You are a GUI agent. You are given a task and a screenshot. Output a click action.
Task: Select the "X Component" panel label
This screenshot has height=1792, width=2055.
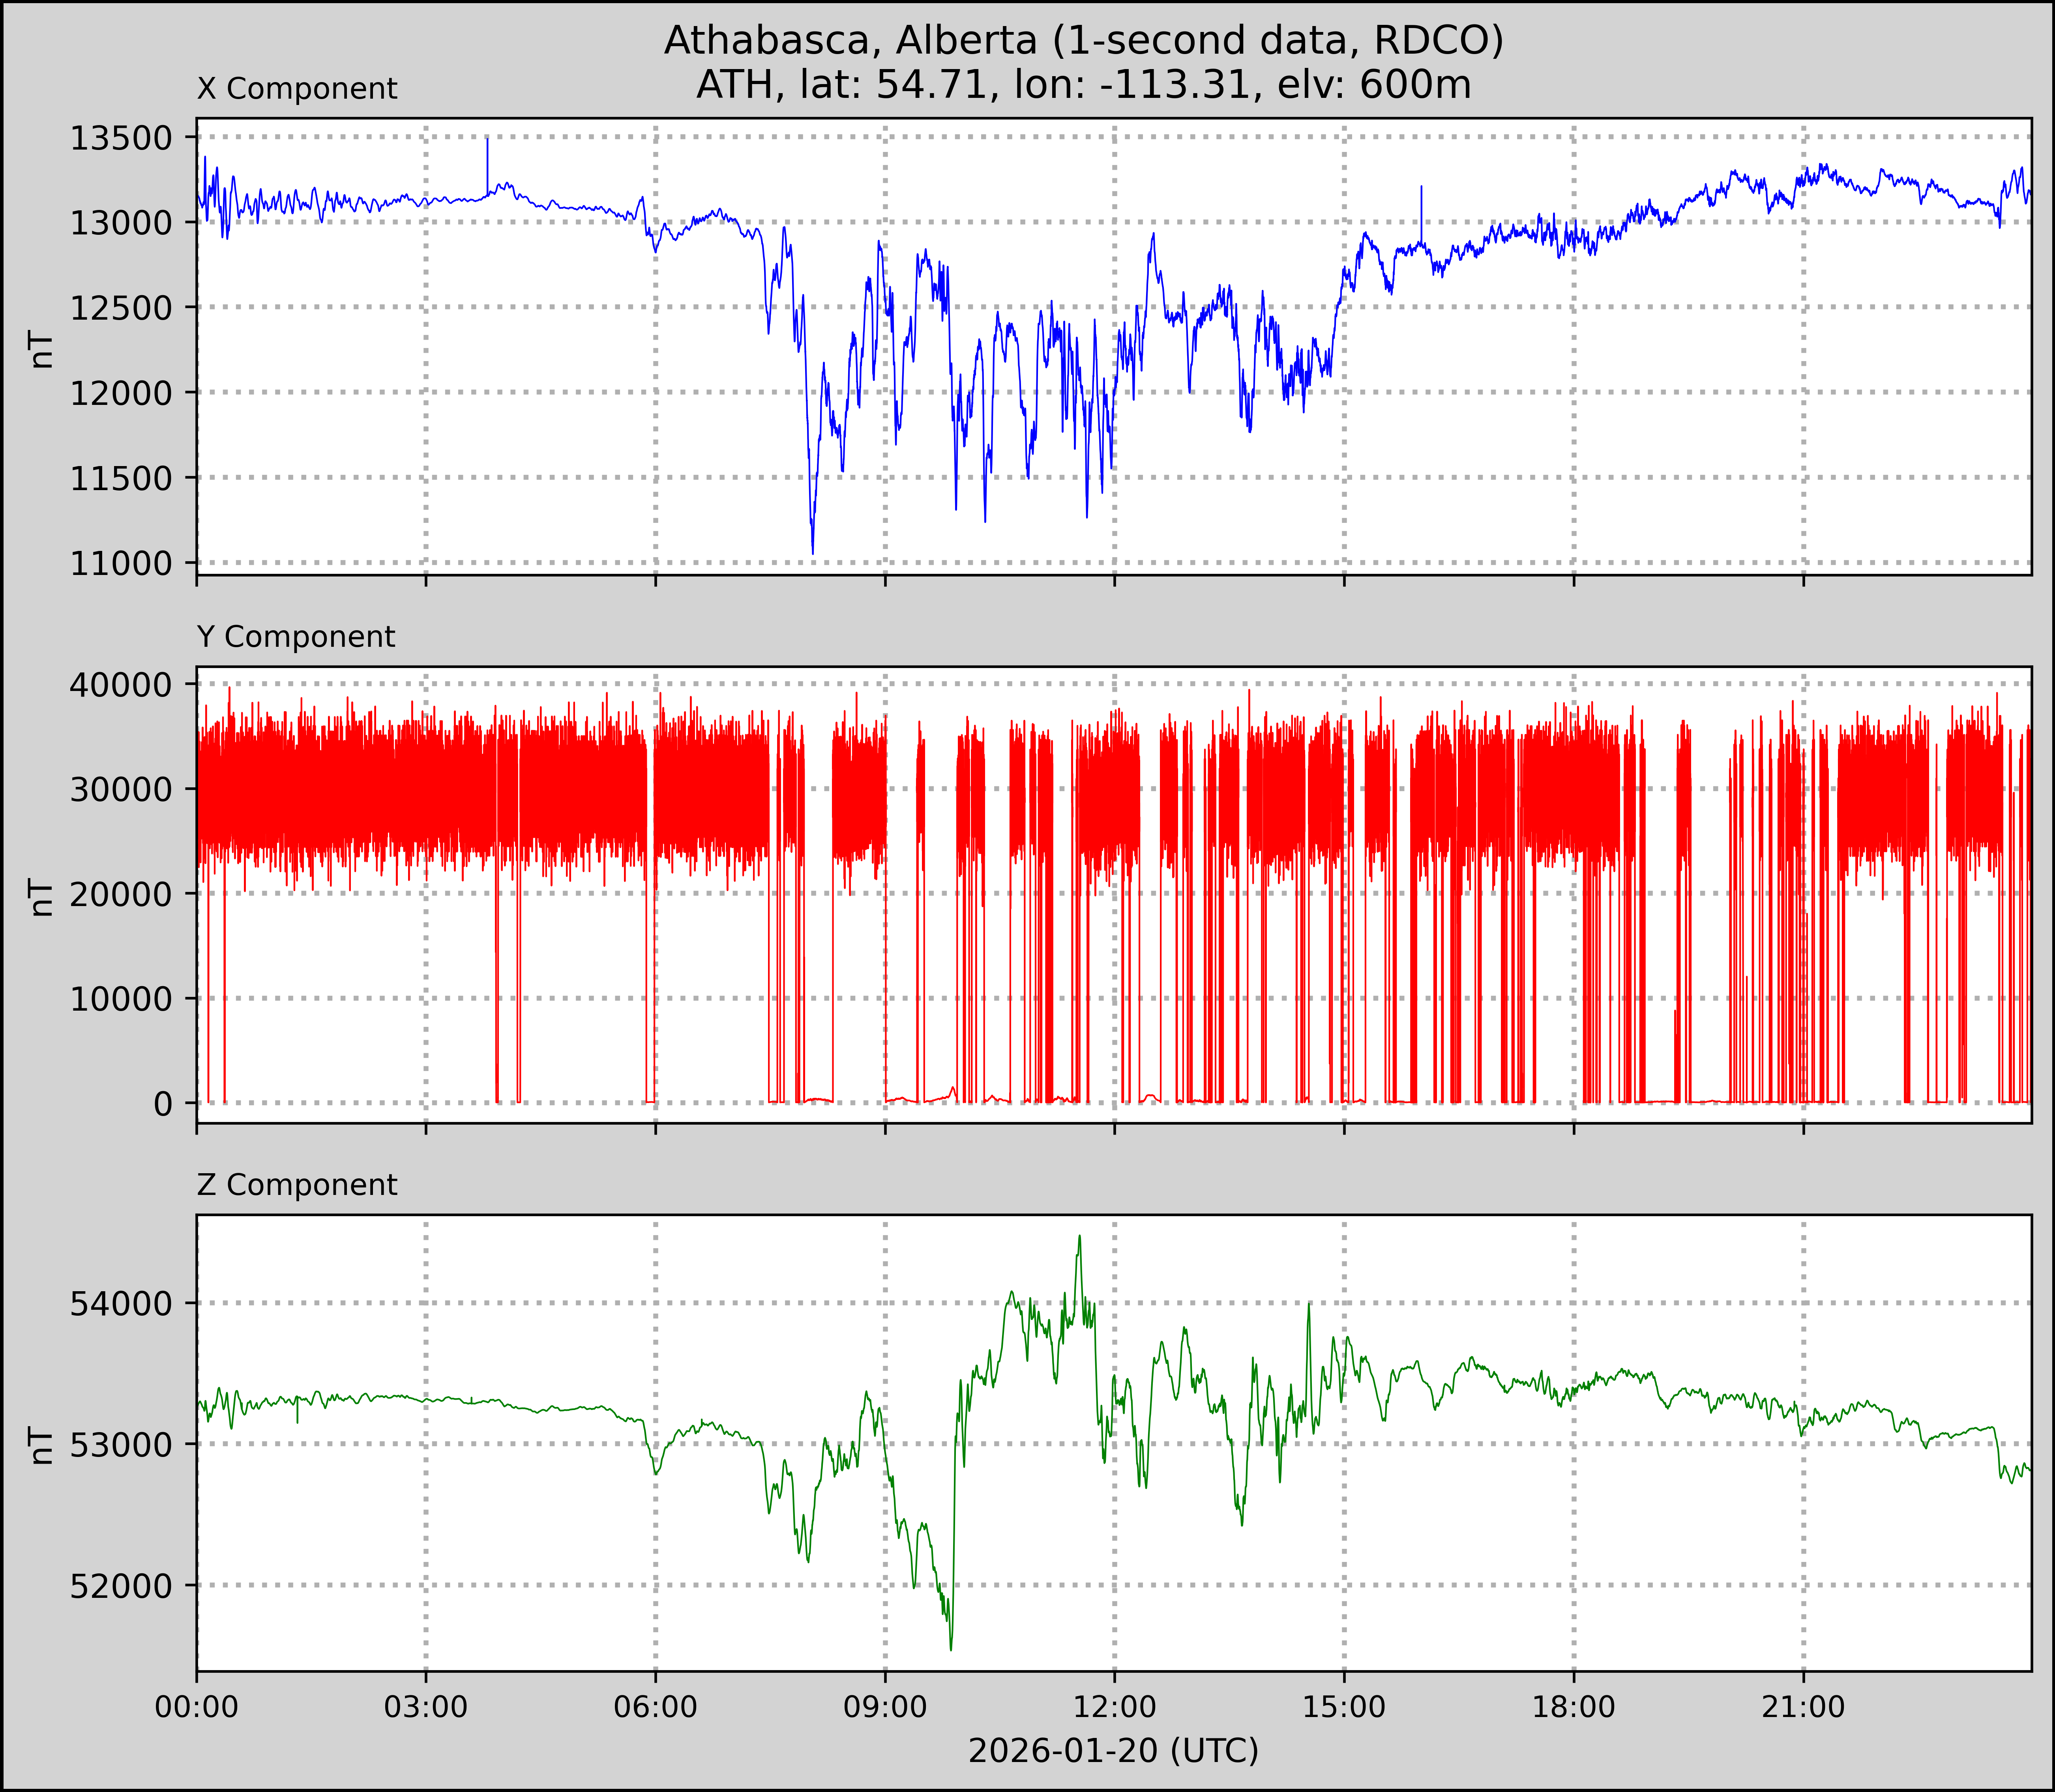pos(297,89)
